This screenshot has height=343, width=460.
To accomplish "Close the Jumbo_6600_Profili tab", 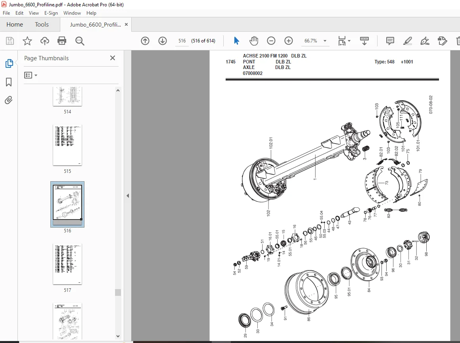I will [126, 25].
